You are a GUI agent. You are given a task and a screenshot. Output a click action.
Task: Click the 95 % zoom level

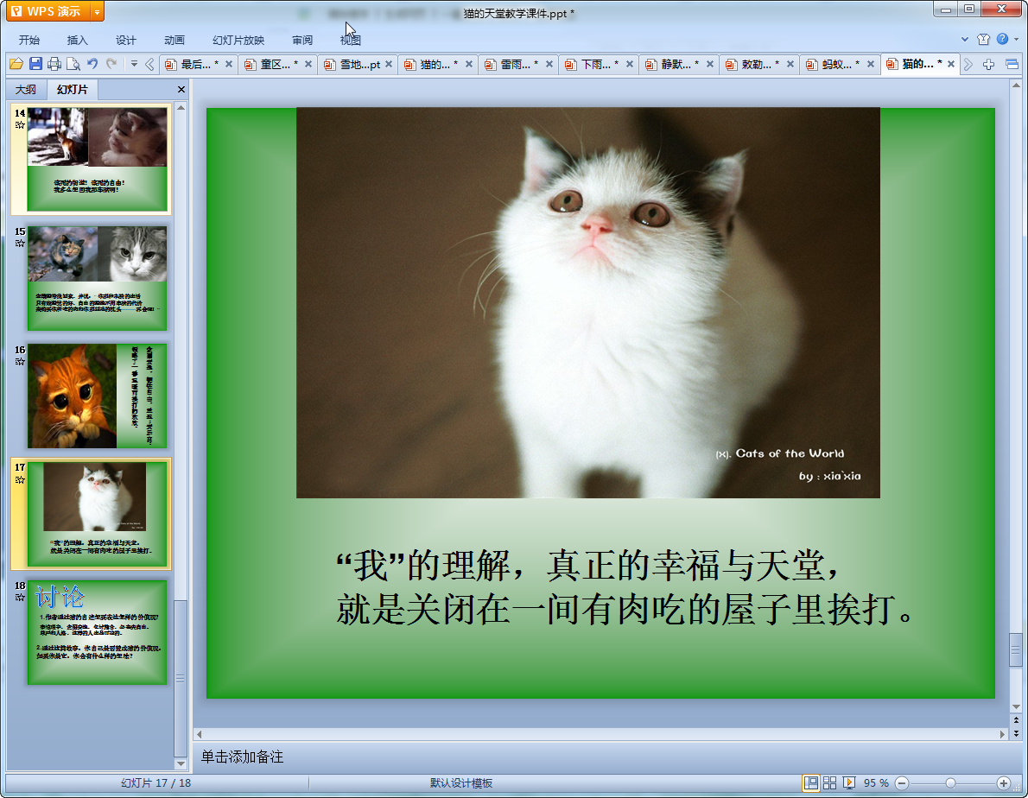pos(876,783)
